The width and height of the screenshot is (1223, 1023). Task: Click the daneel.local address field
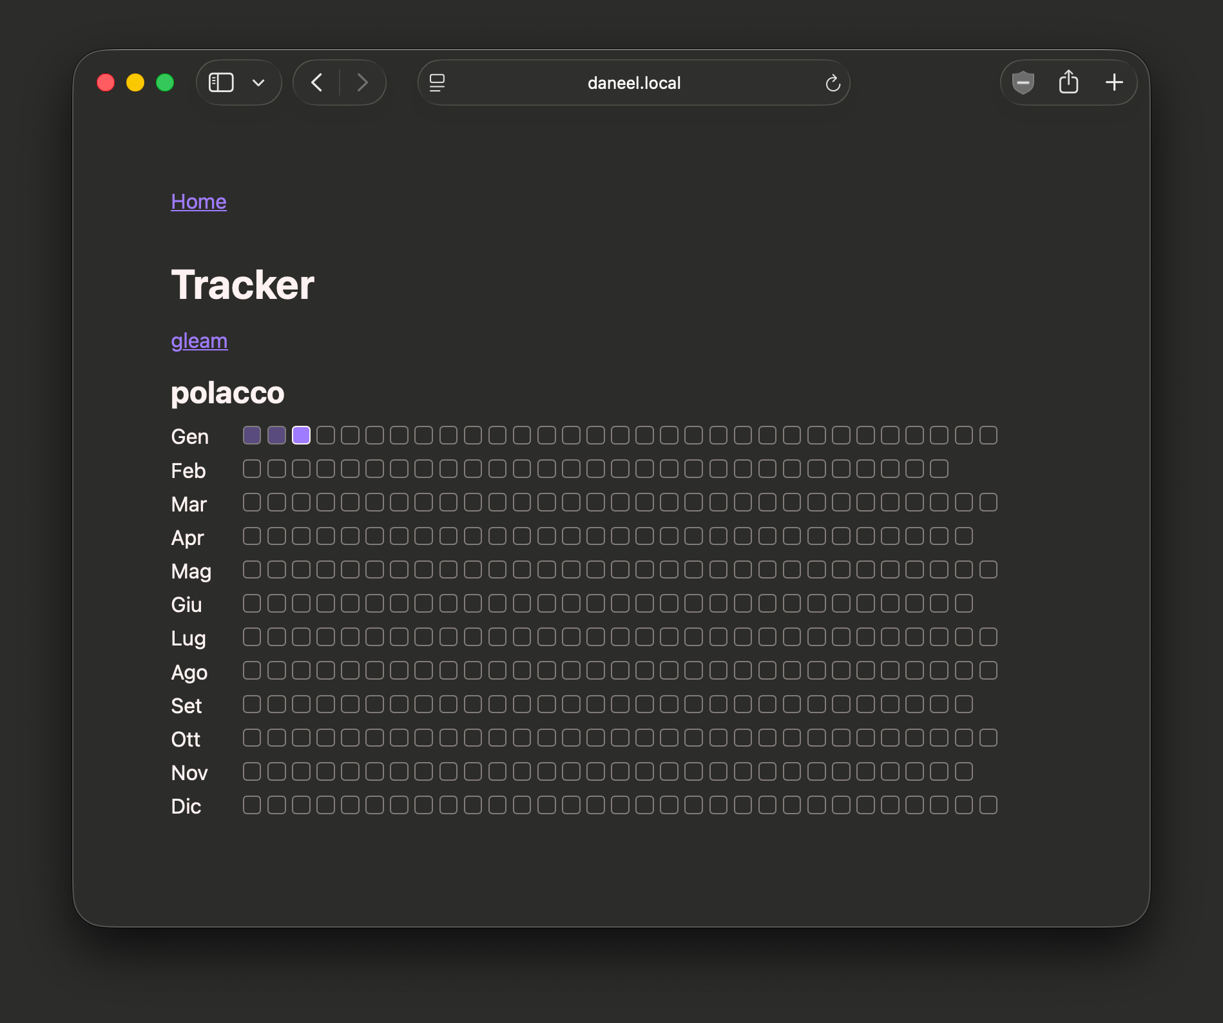(x=633, y=83)
